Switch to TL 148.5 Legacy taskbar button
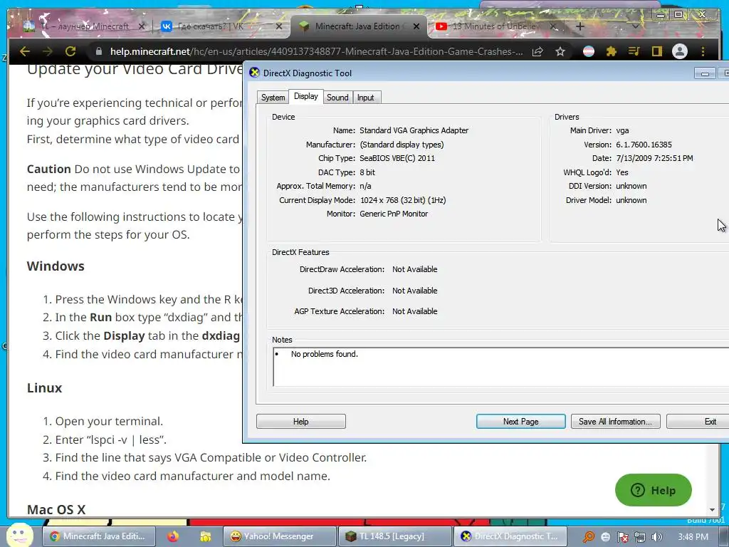Viewport: 729px width, 547px height. tap(394, 536)
